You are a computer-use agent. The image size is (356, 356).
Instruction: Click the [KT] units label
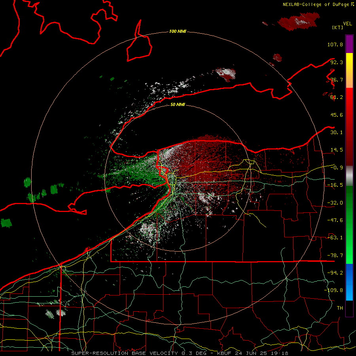click(338, 27)
